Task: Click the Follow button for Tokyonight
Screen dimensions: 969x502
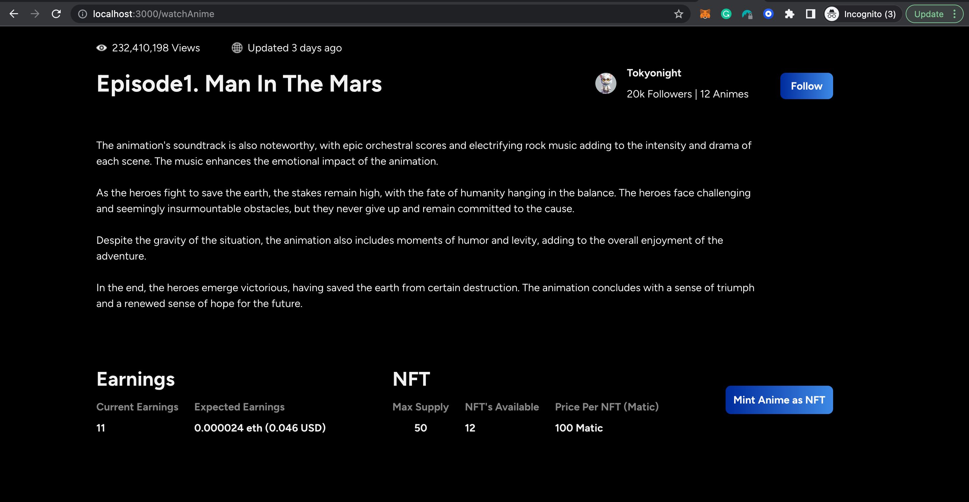Action: tap(806, 86)
